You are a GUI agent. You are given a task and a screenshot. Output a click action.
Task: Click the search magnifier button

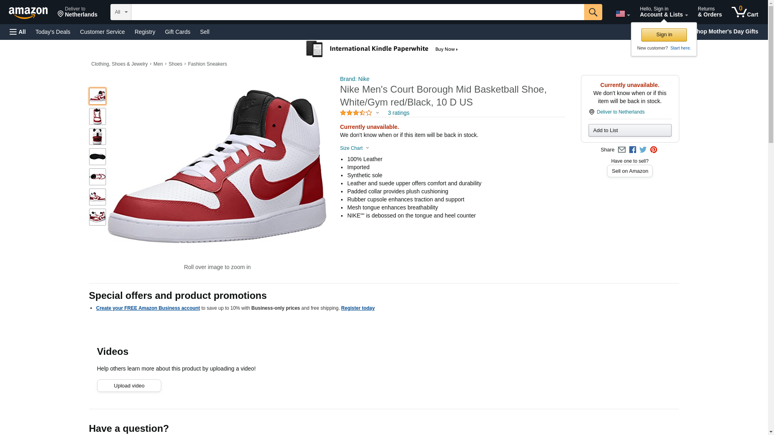[x=593, y=12]
